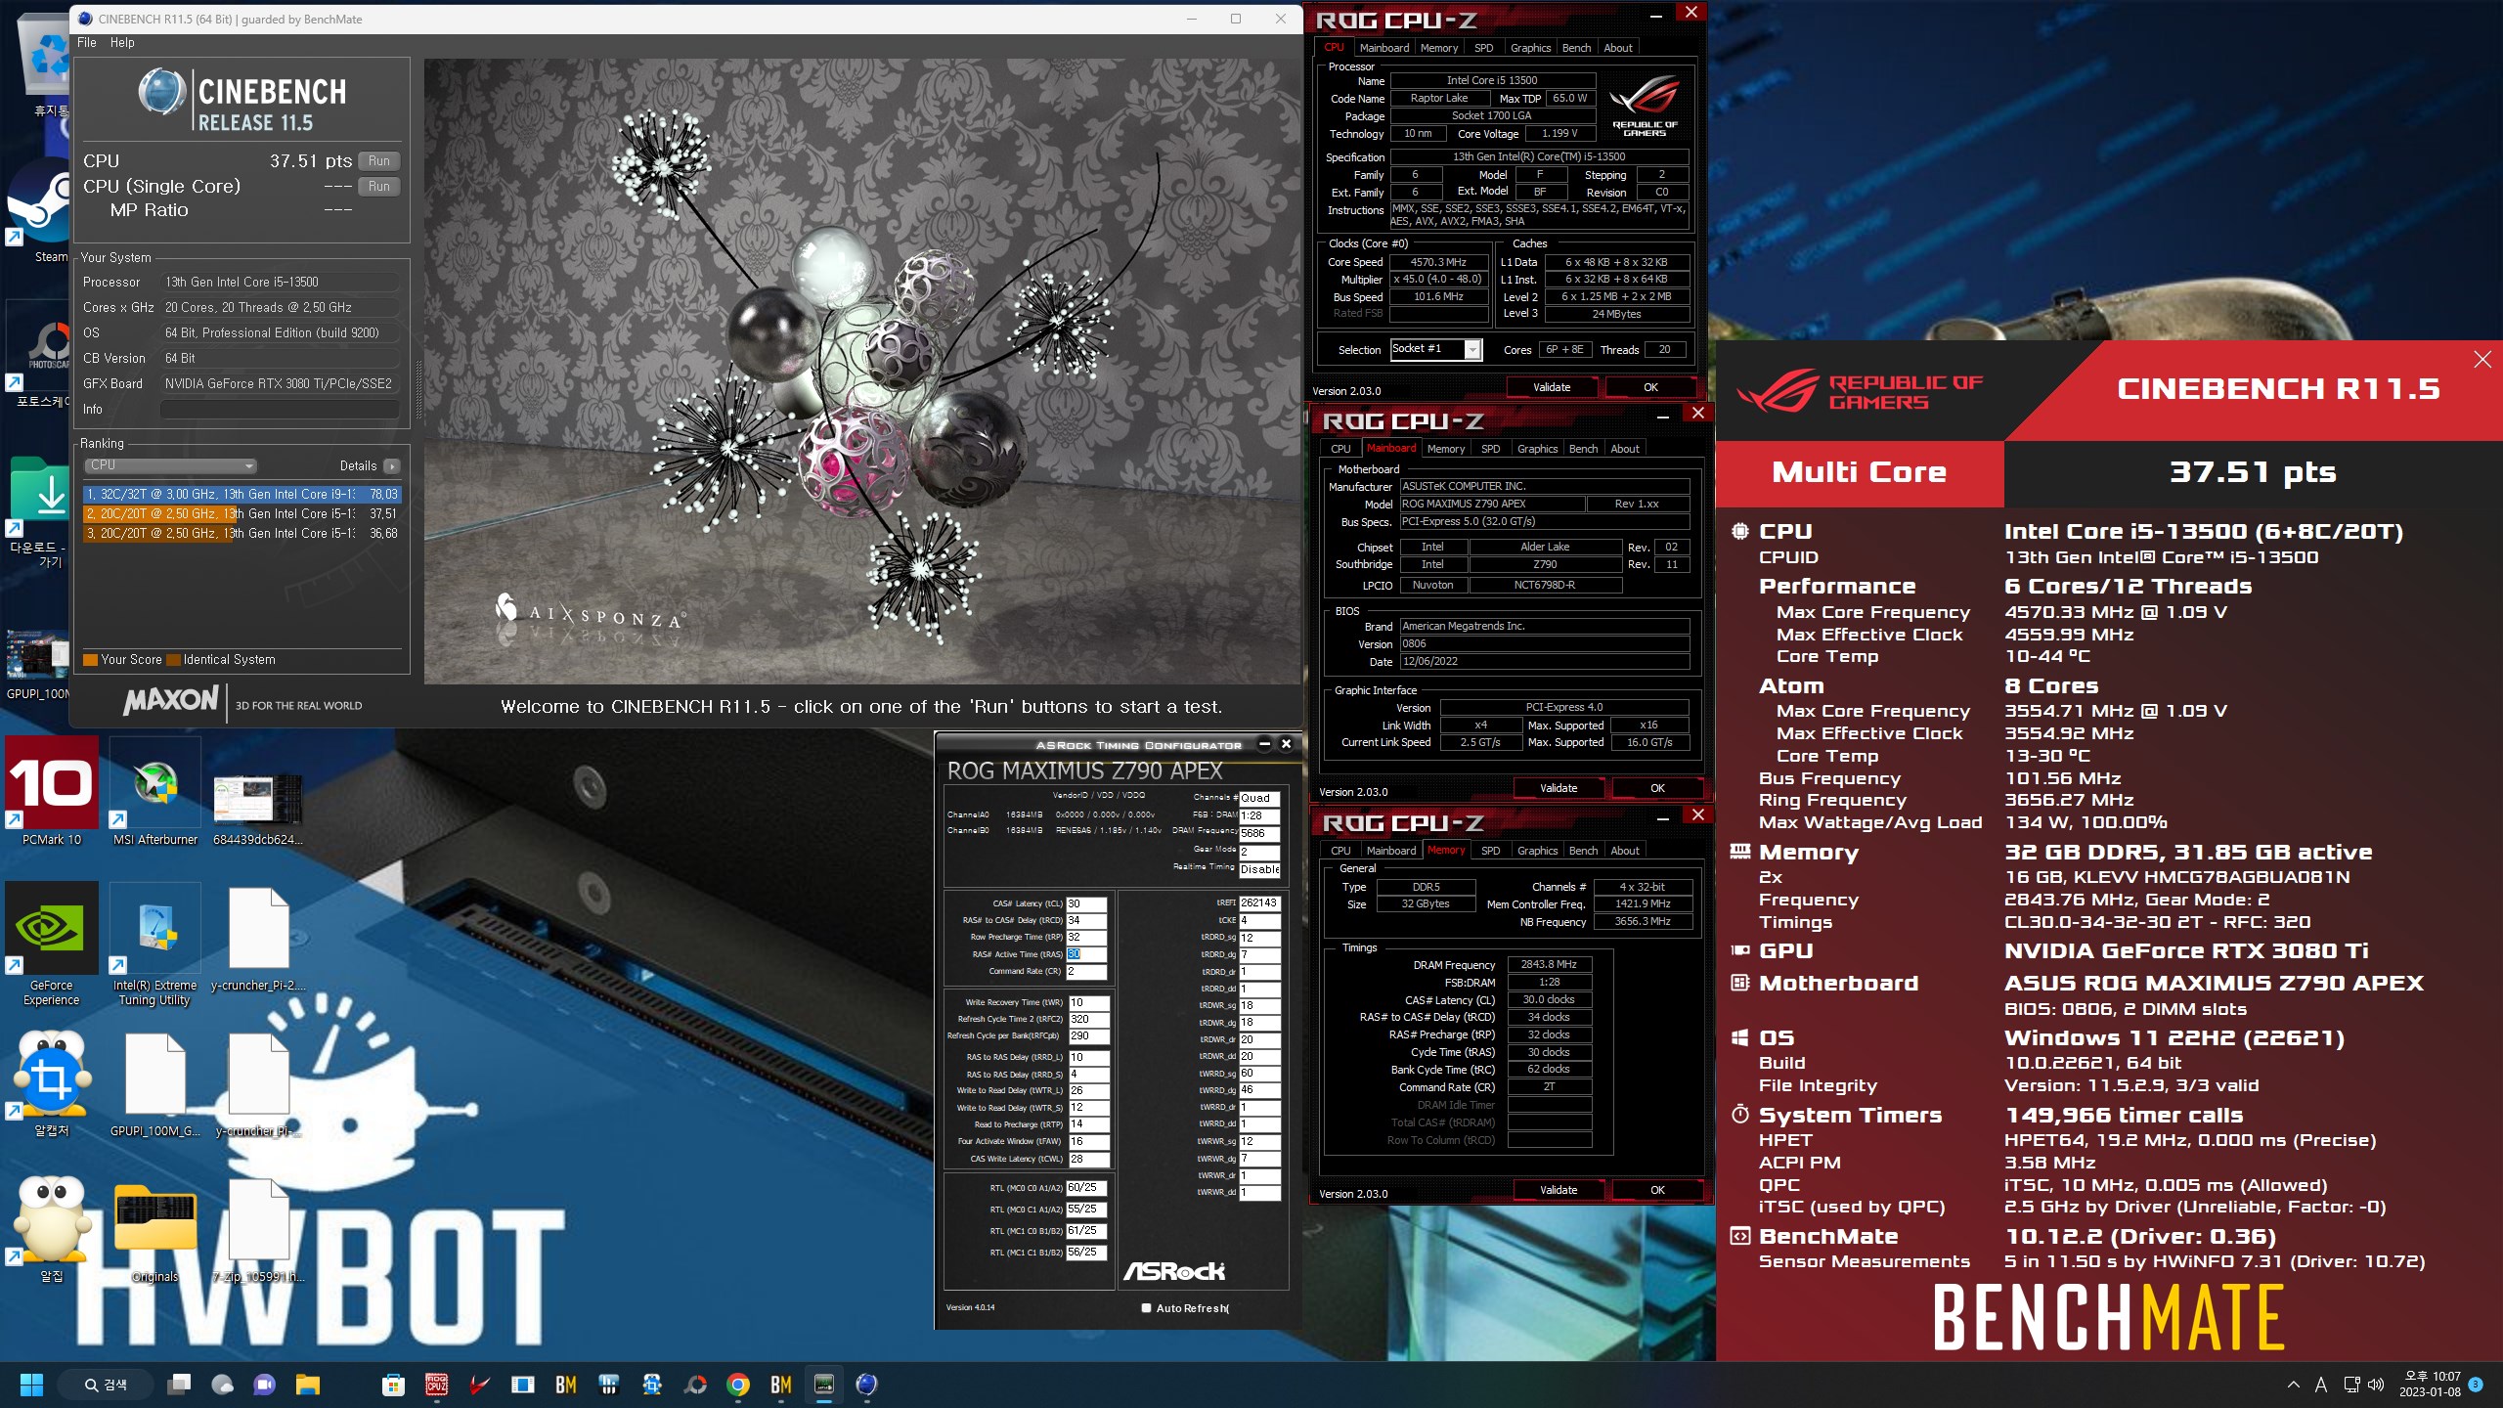Viewport: 2503px width, 1408px height.
Task: Click the Command Rate (CR) field
Action: (x=1085, y=971)
